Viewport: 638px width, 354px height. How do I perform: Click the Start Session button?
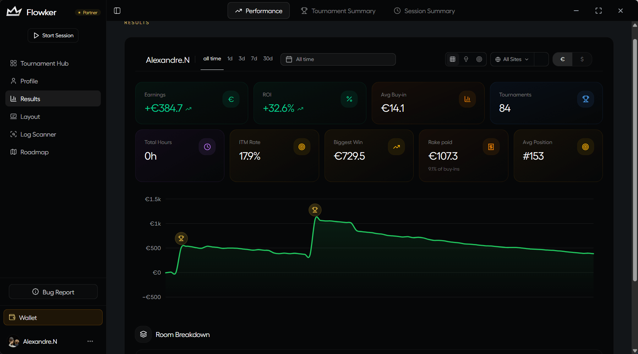point(53,35)
